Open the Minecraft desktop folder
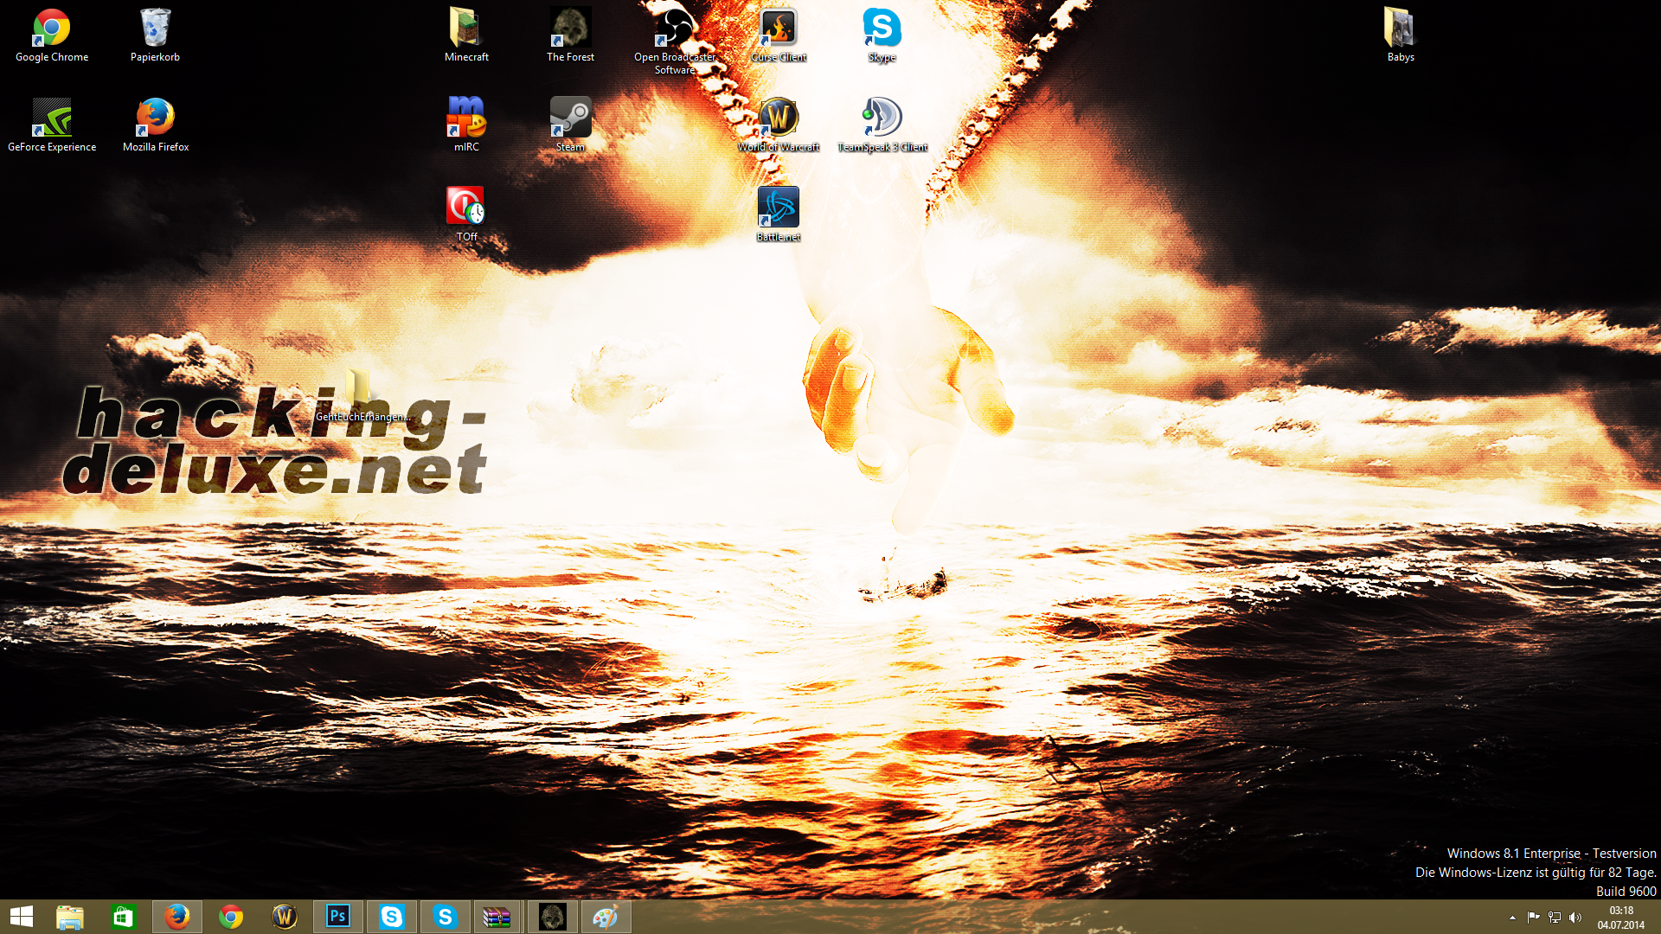Viewport: 1661px width, 934px height. 466,30
